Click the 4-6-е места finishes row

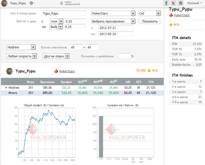pyautogui.click(x=186, y=97)
